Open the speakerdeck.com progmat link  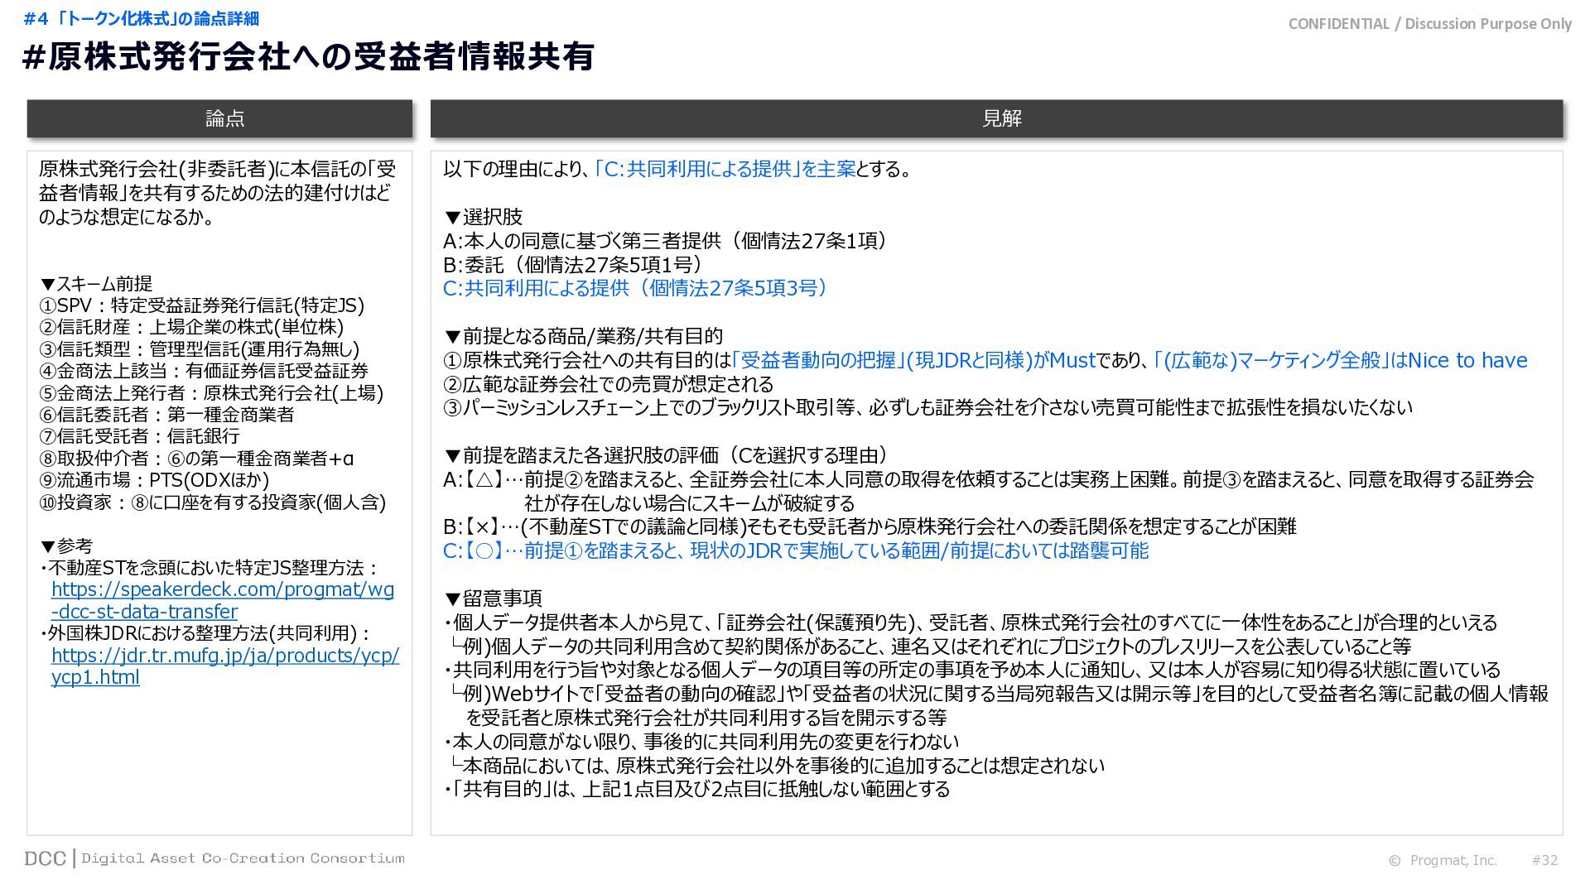pos(222,589)
